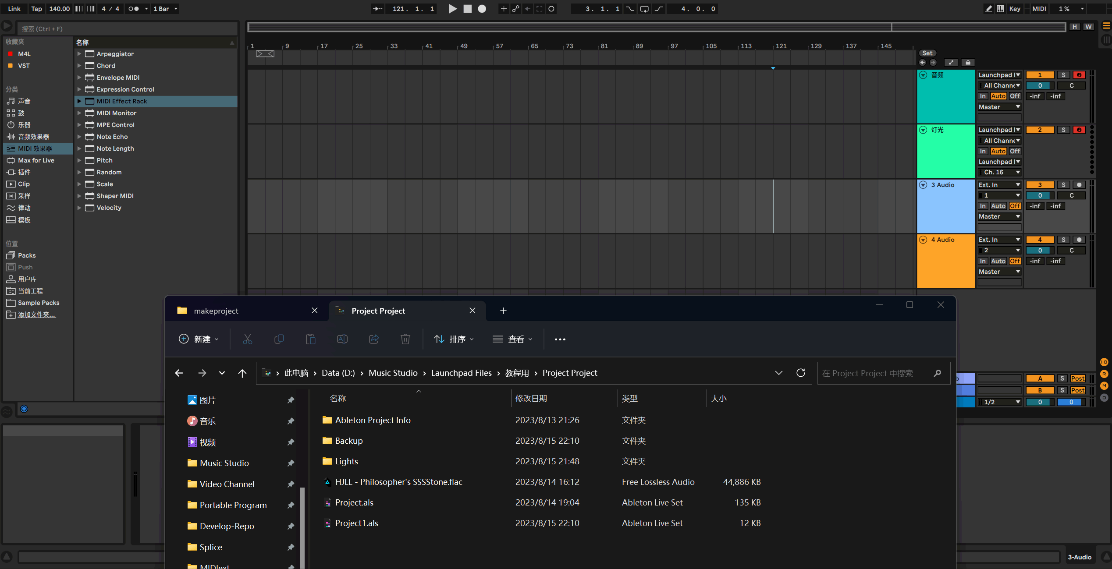Click the arrangement Record button

(x=482, y=9)
